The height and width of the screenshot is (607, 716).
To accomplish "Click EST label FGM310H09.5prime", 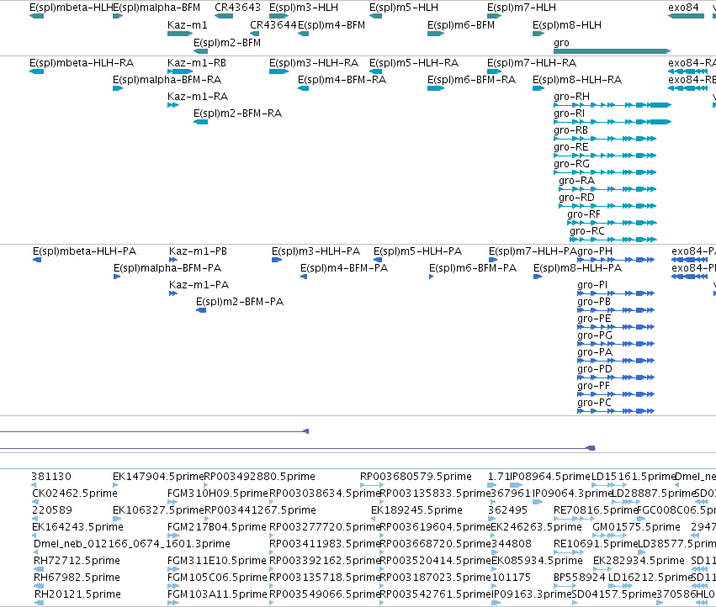I will coord(217,494).
